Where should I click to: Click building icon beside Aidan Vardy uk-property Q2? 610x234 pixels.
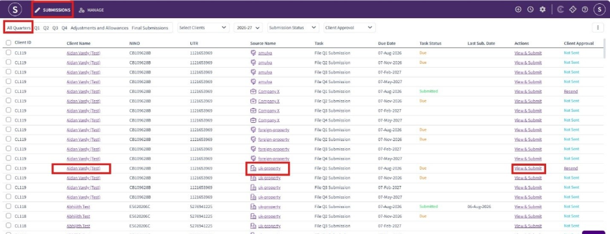click(x=253, y=178)
